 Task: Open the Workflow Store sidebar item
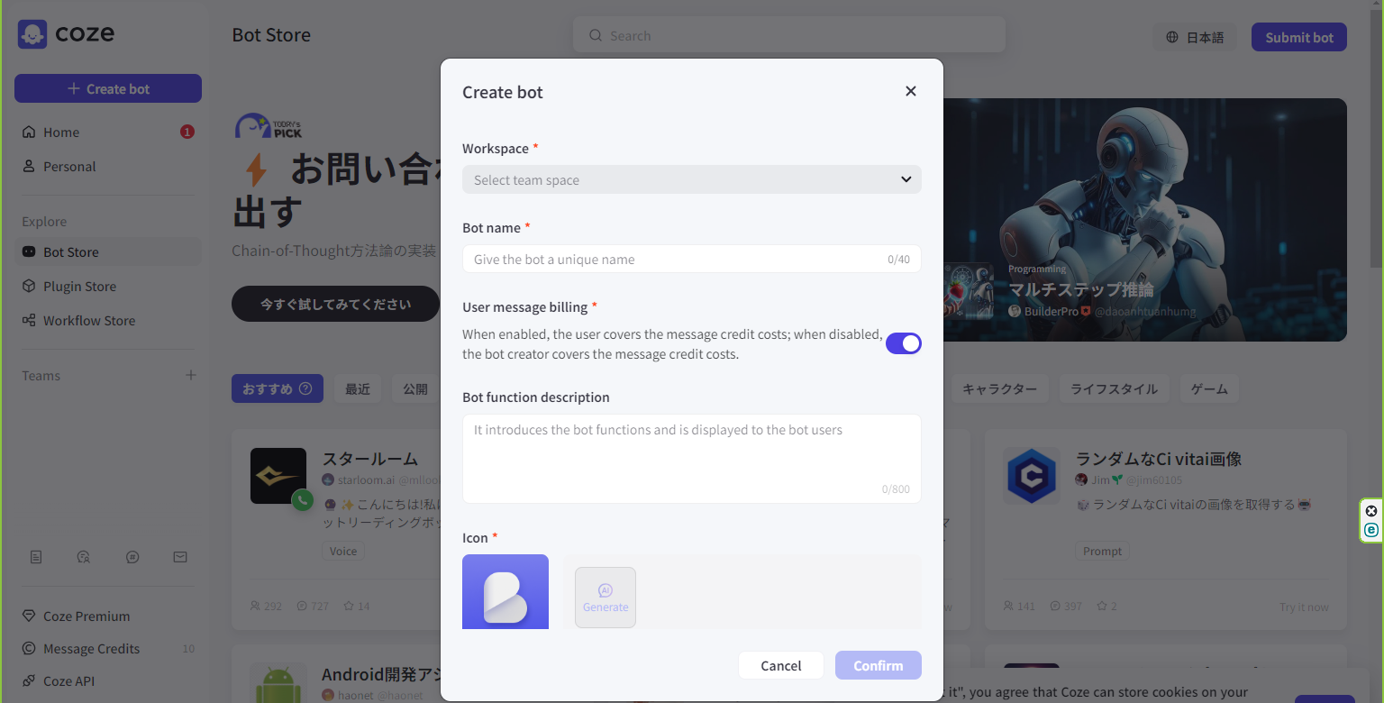[88, 321]
